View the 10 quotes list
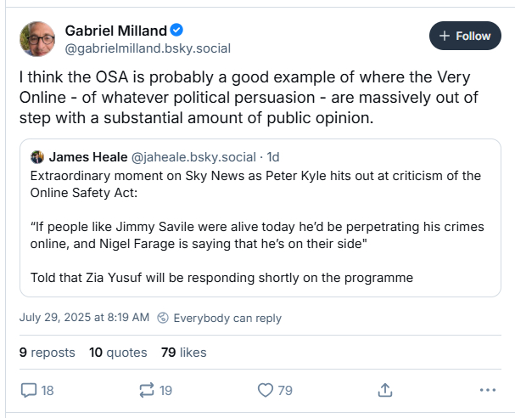Image resolution: width=515 pixels, height=418 pixels. click(x=118, y=353)
